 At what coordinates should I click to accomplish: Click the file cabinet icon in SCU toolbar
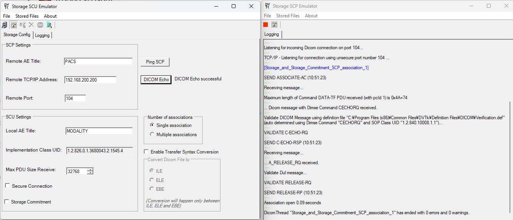click(x=5, y=25)
